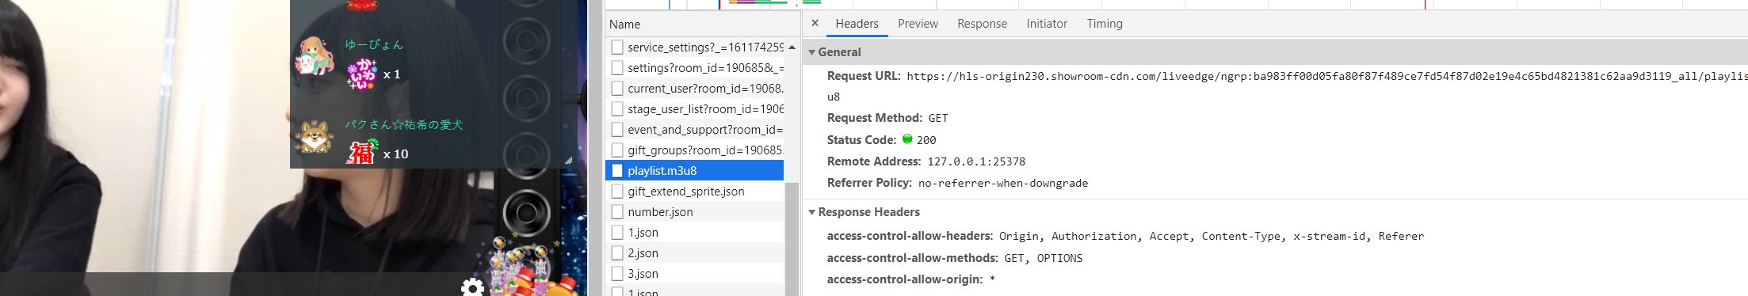Click the file icon beside current_user
The image size is (1748, 296).
point(617,88)
